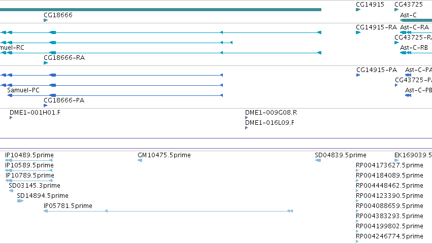Click the RP004246774.5prime label

[389, 236]
